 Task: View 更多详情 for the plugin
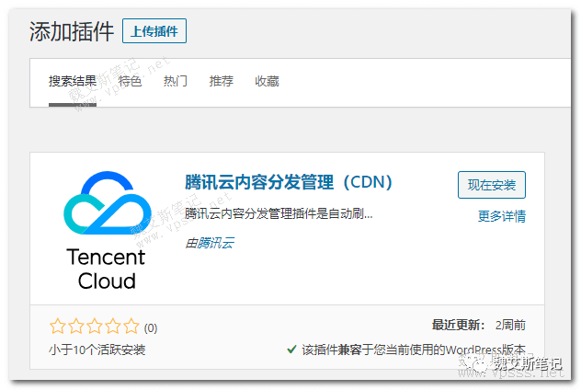(x=502, y=216)
